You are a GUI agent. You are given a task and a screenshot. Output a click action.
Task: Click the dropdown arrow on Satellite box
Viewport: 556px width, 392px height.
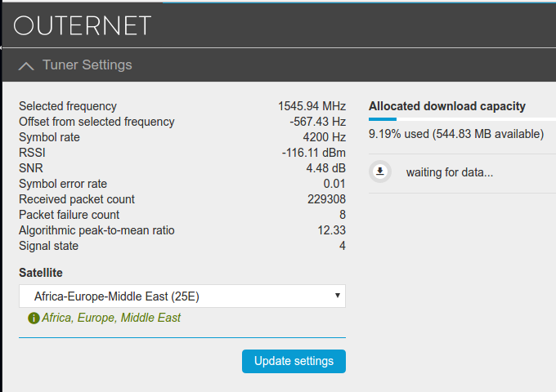tap(338, 295)
